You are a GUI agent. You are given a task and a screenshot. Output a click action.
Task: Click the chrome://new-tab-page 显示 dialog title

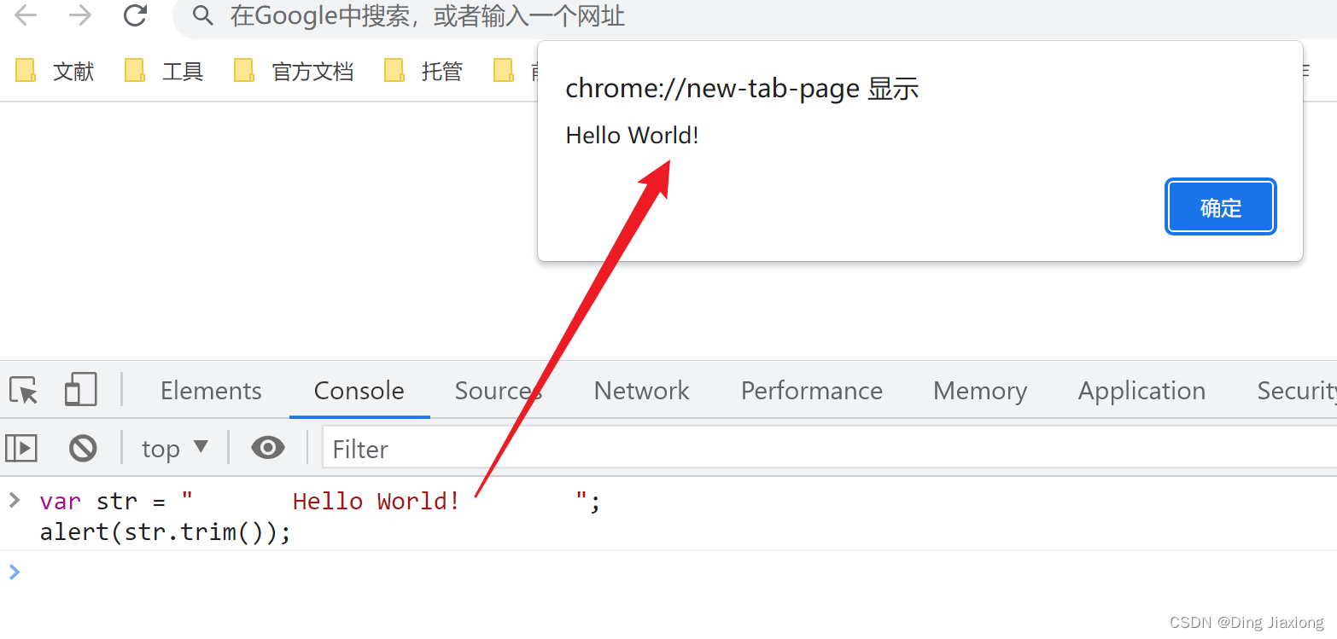tap(742, 89)
